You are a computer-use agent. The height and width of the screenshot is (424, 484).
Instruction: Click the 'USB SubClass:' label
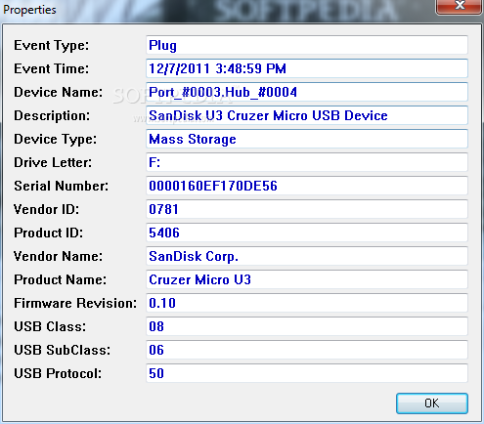pos(62,350)
